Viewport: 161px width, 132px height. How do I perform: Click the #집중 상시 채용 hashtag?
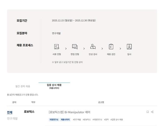click(117, 120)
